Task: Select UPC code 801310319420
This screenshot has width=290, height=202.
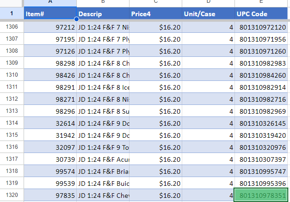Action: click(x=261, y=135)
